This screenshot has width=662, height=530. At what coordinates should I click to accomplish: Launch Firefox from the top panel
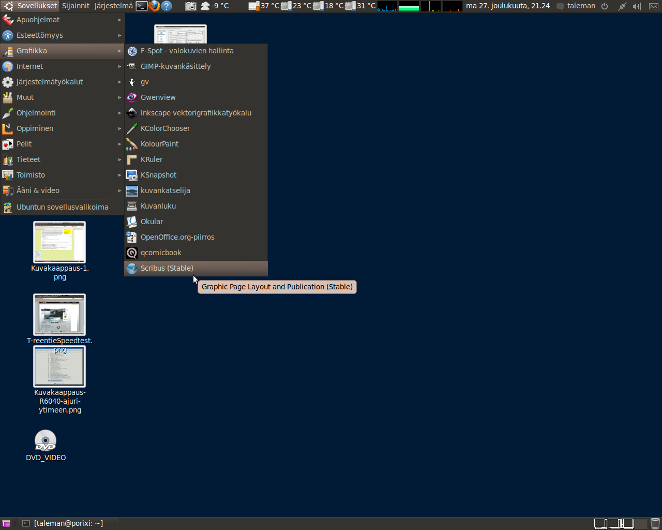(154, 6)
